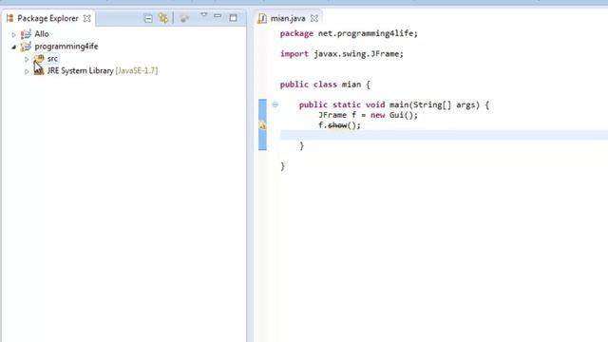
Task: Expand the src folder
Action: [x=27, y=59]
